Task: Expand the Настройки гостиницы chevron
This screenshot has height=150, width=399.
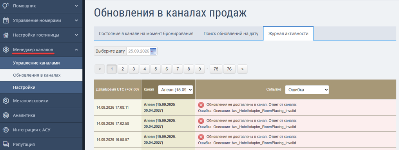Action: pos(76,35)
